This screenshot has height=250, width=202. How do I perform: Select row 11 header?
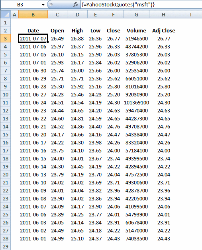tap(6, 102)
